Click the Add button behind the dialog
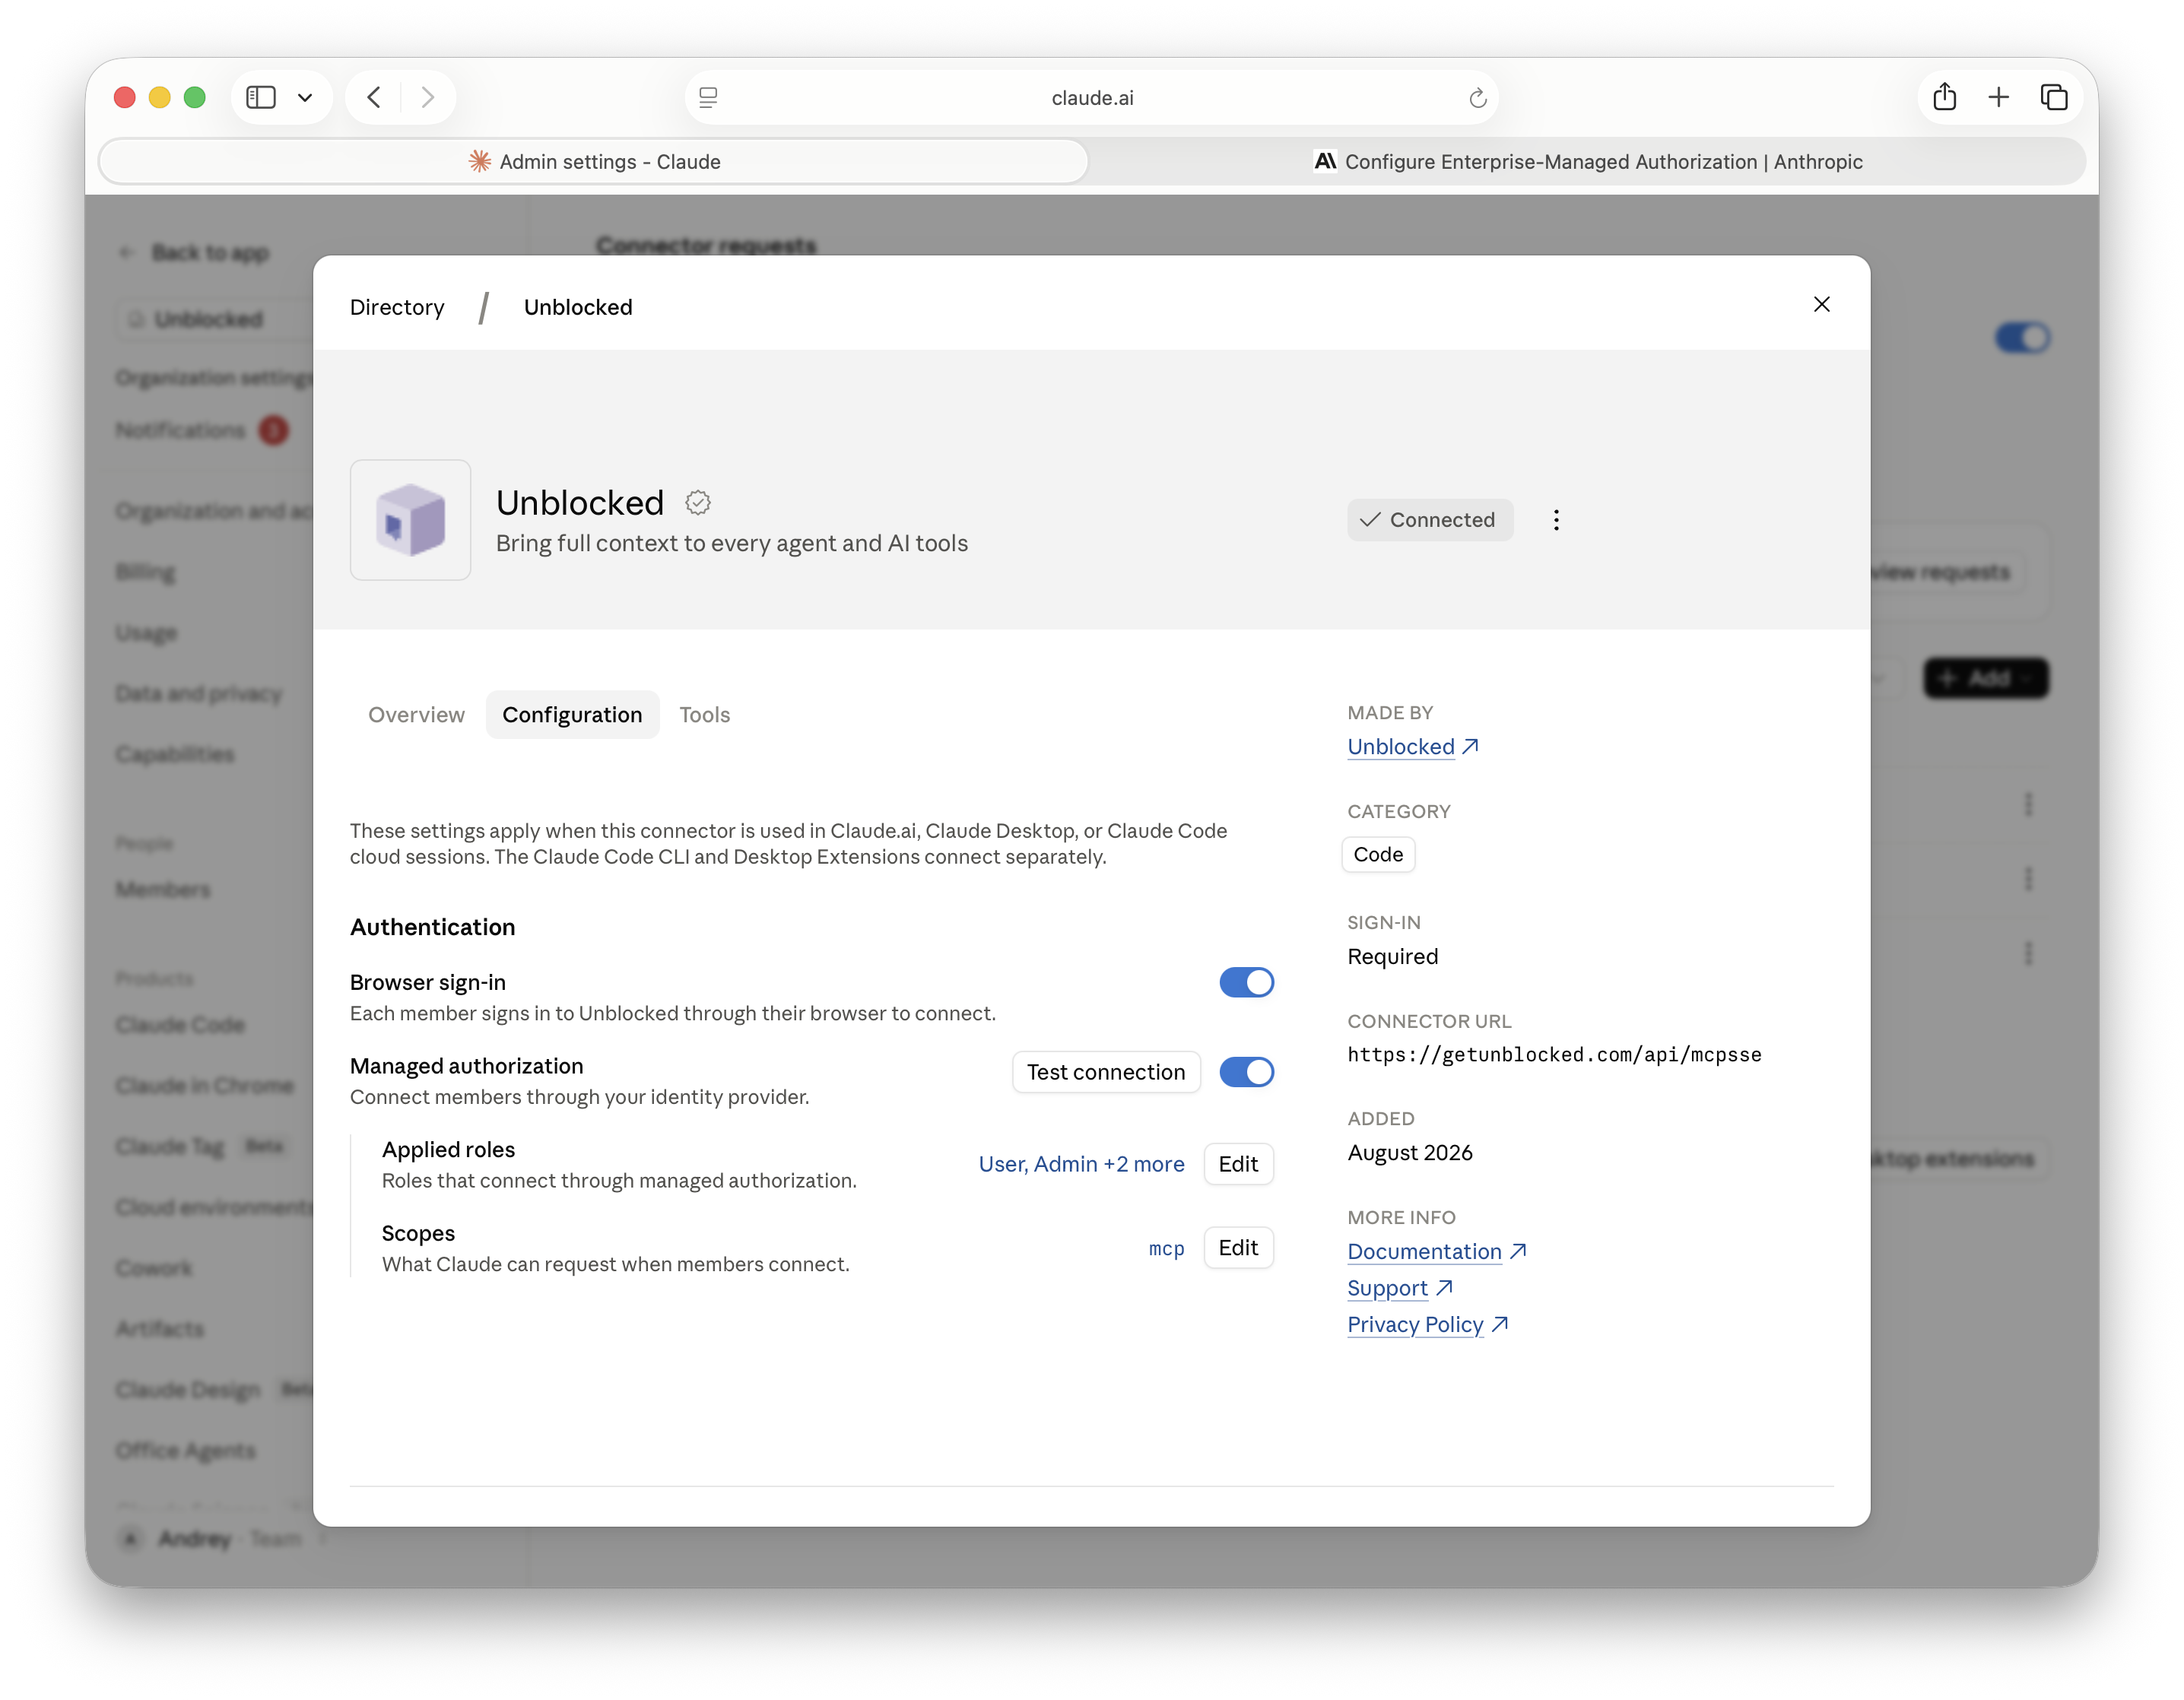This screenshot has height=1700, width=2184. tap(1986, 678)
